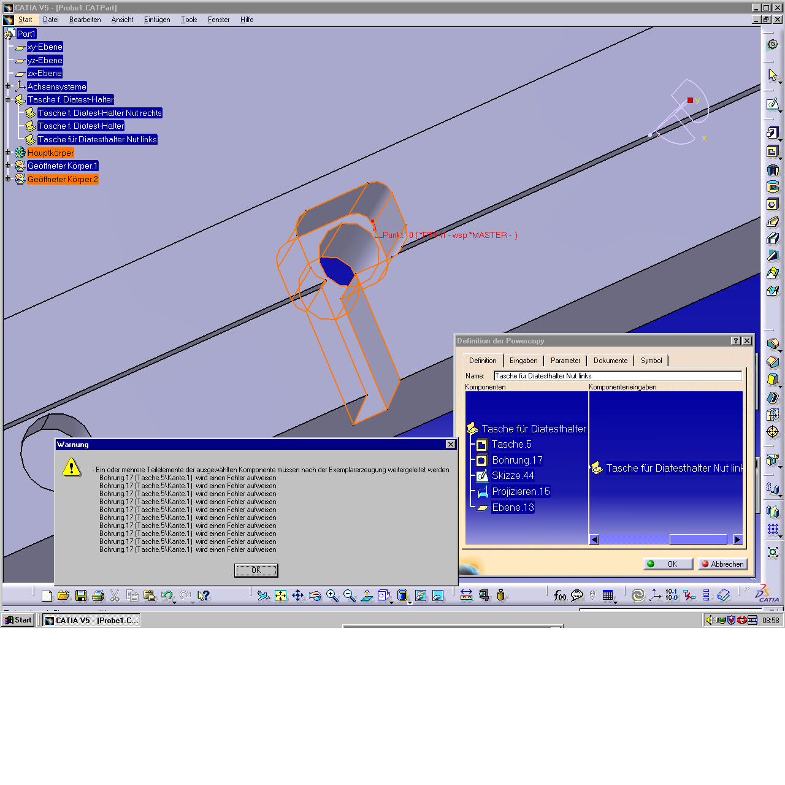Open the Ansicht menu
This screenshot has height=785, width=785.
[x=122, y=20]
